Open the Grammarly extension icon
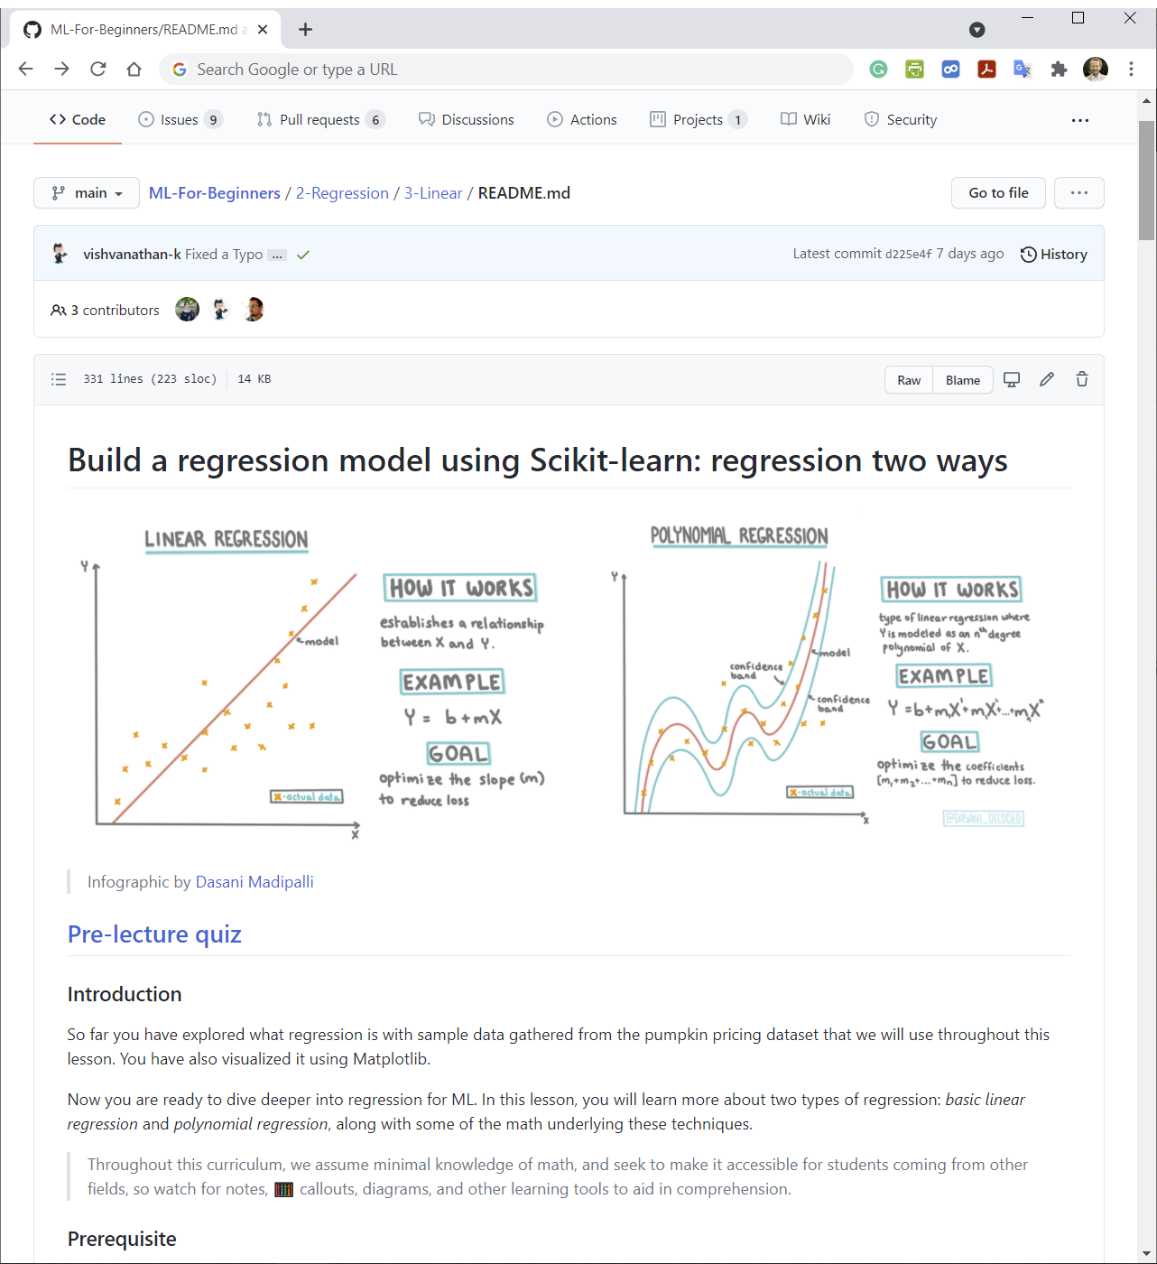Screen dimensions: 1157x1264 click(x=878, y=69)
